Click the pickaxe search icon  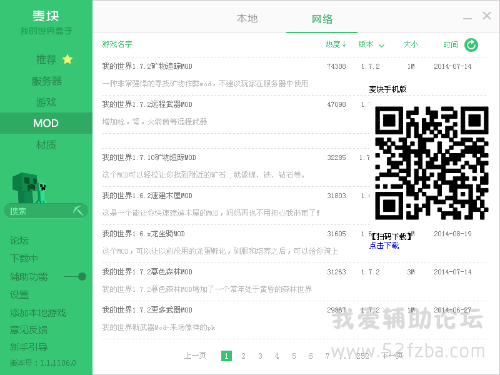[x=78, y=211]
